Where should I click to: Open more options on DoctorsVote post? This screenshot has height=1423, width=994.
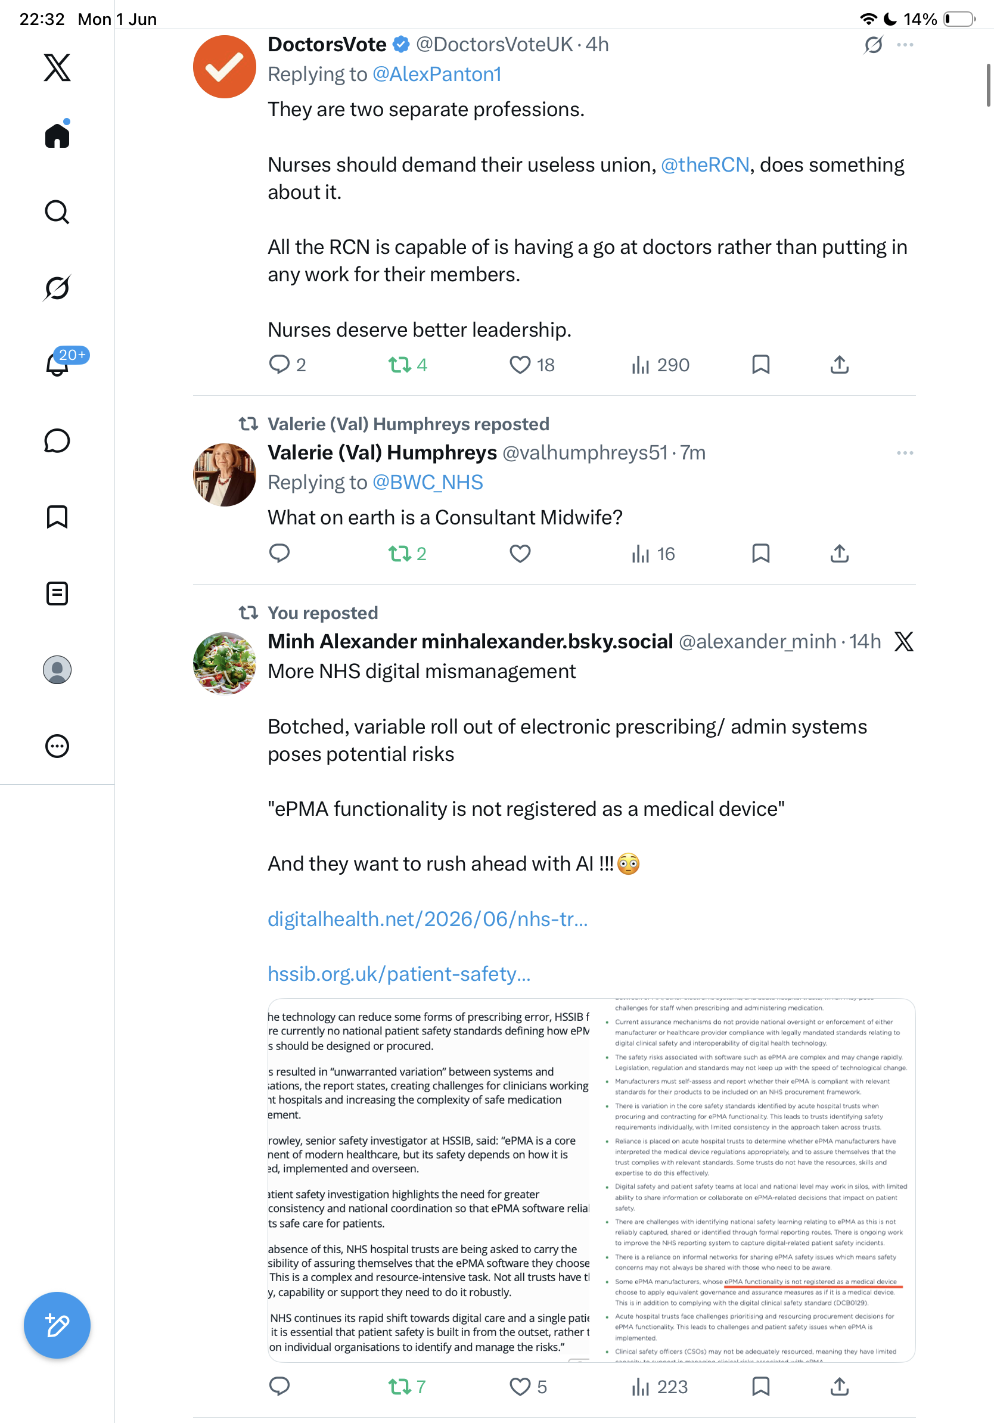pos(905,45)
